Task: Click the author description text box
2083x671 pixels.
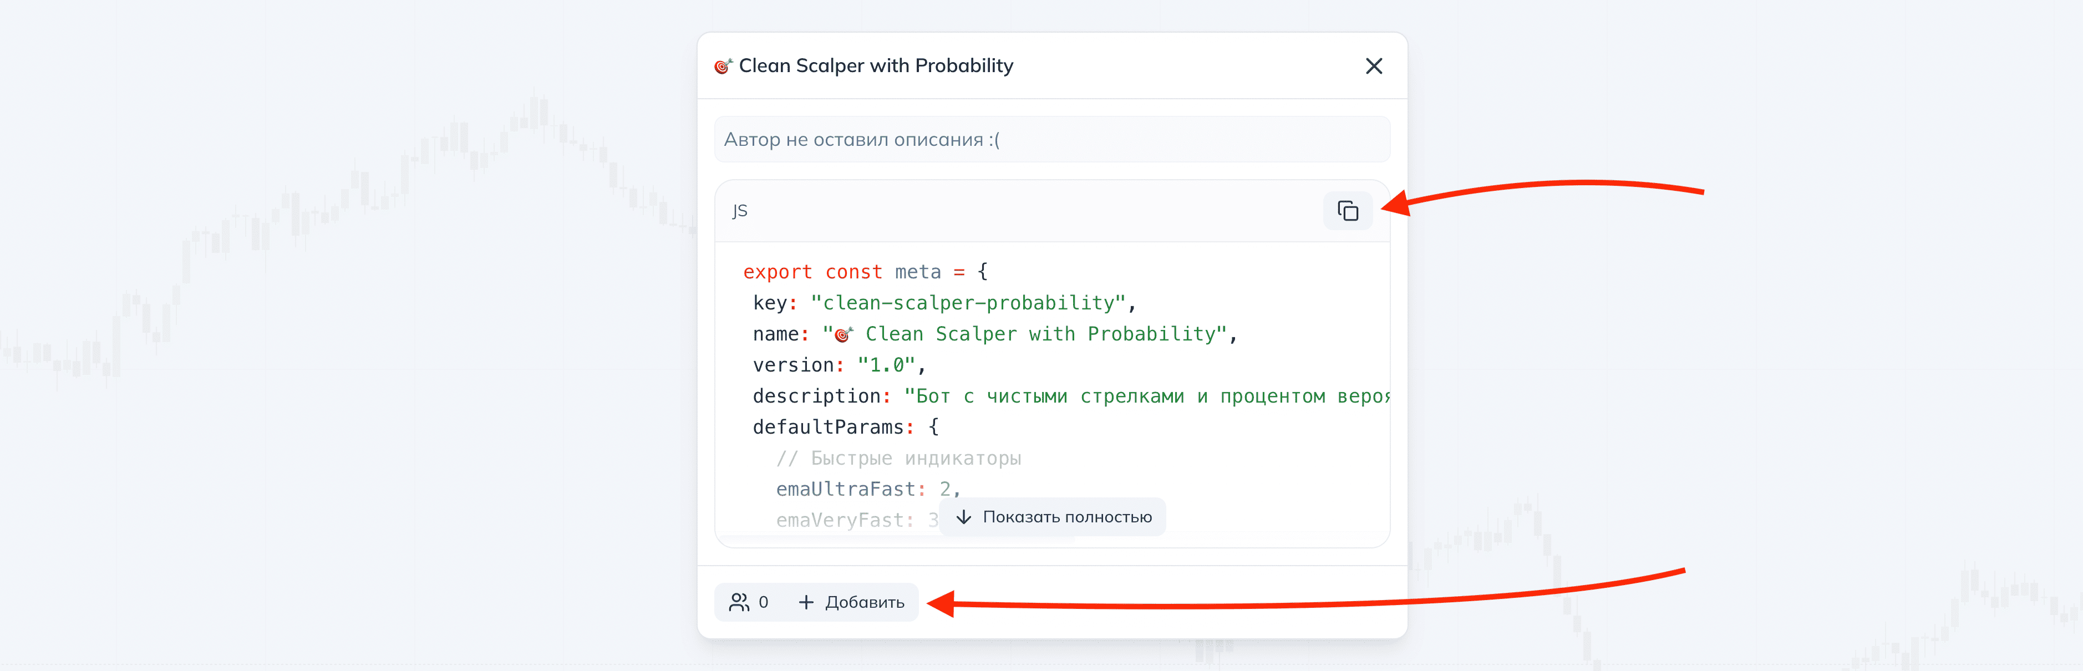Action: (x=1051, y=140)
